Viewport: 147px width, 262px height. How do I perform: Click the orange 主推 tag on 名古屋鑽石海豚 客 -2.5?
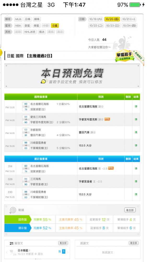pyautogui.click(x=111, y=168)
